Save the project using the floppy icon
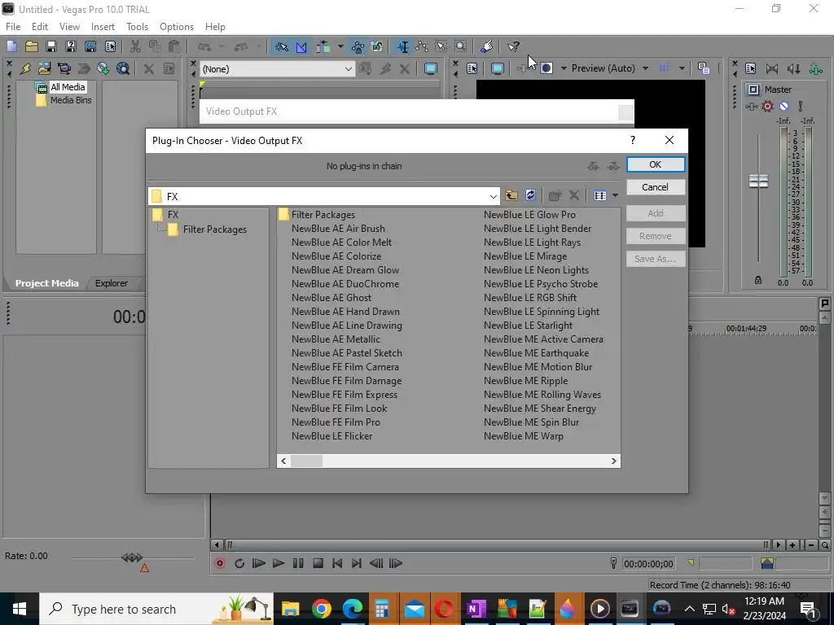Image resolution: width=834 pixels, height=625 pixels. (x=51, y=46)
